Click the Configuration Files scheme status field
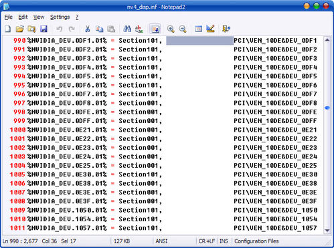Viewport: 334px width, 248px height. click(256, 241)
